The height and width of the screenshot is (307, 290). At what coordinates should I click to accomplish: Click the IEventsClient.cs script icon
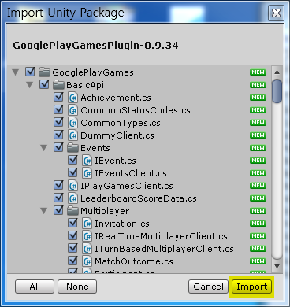tap(87, 173)
